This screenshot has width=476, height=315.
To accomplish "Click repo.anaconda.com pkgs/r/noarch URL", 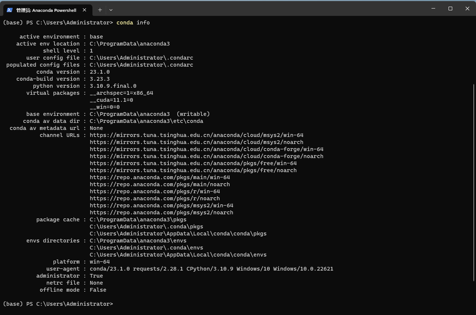I will tap(155, 198).
